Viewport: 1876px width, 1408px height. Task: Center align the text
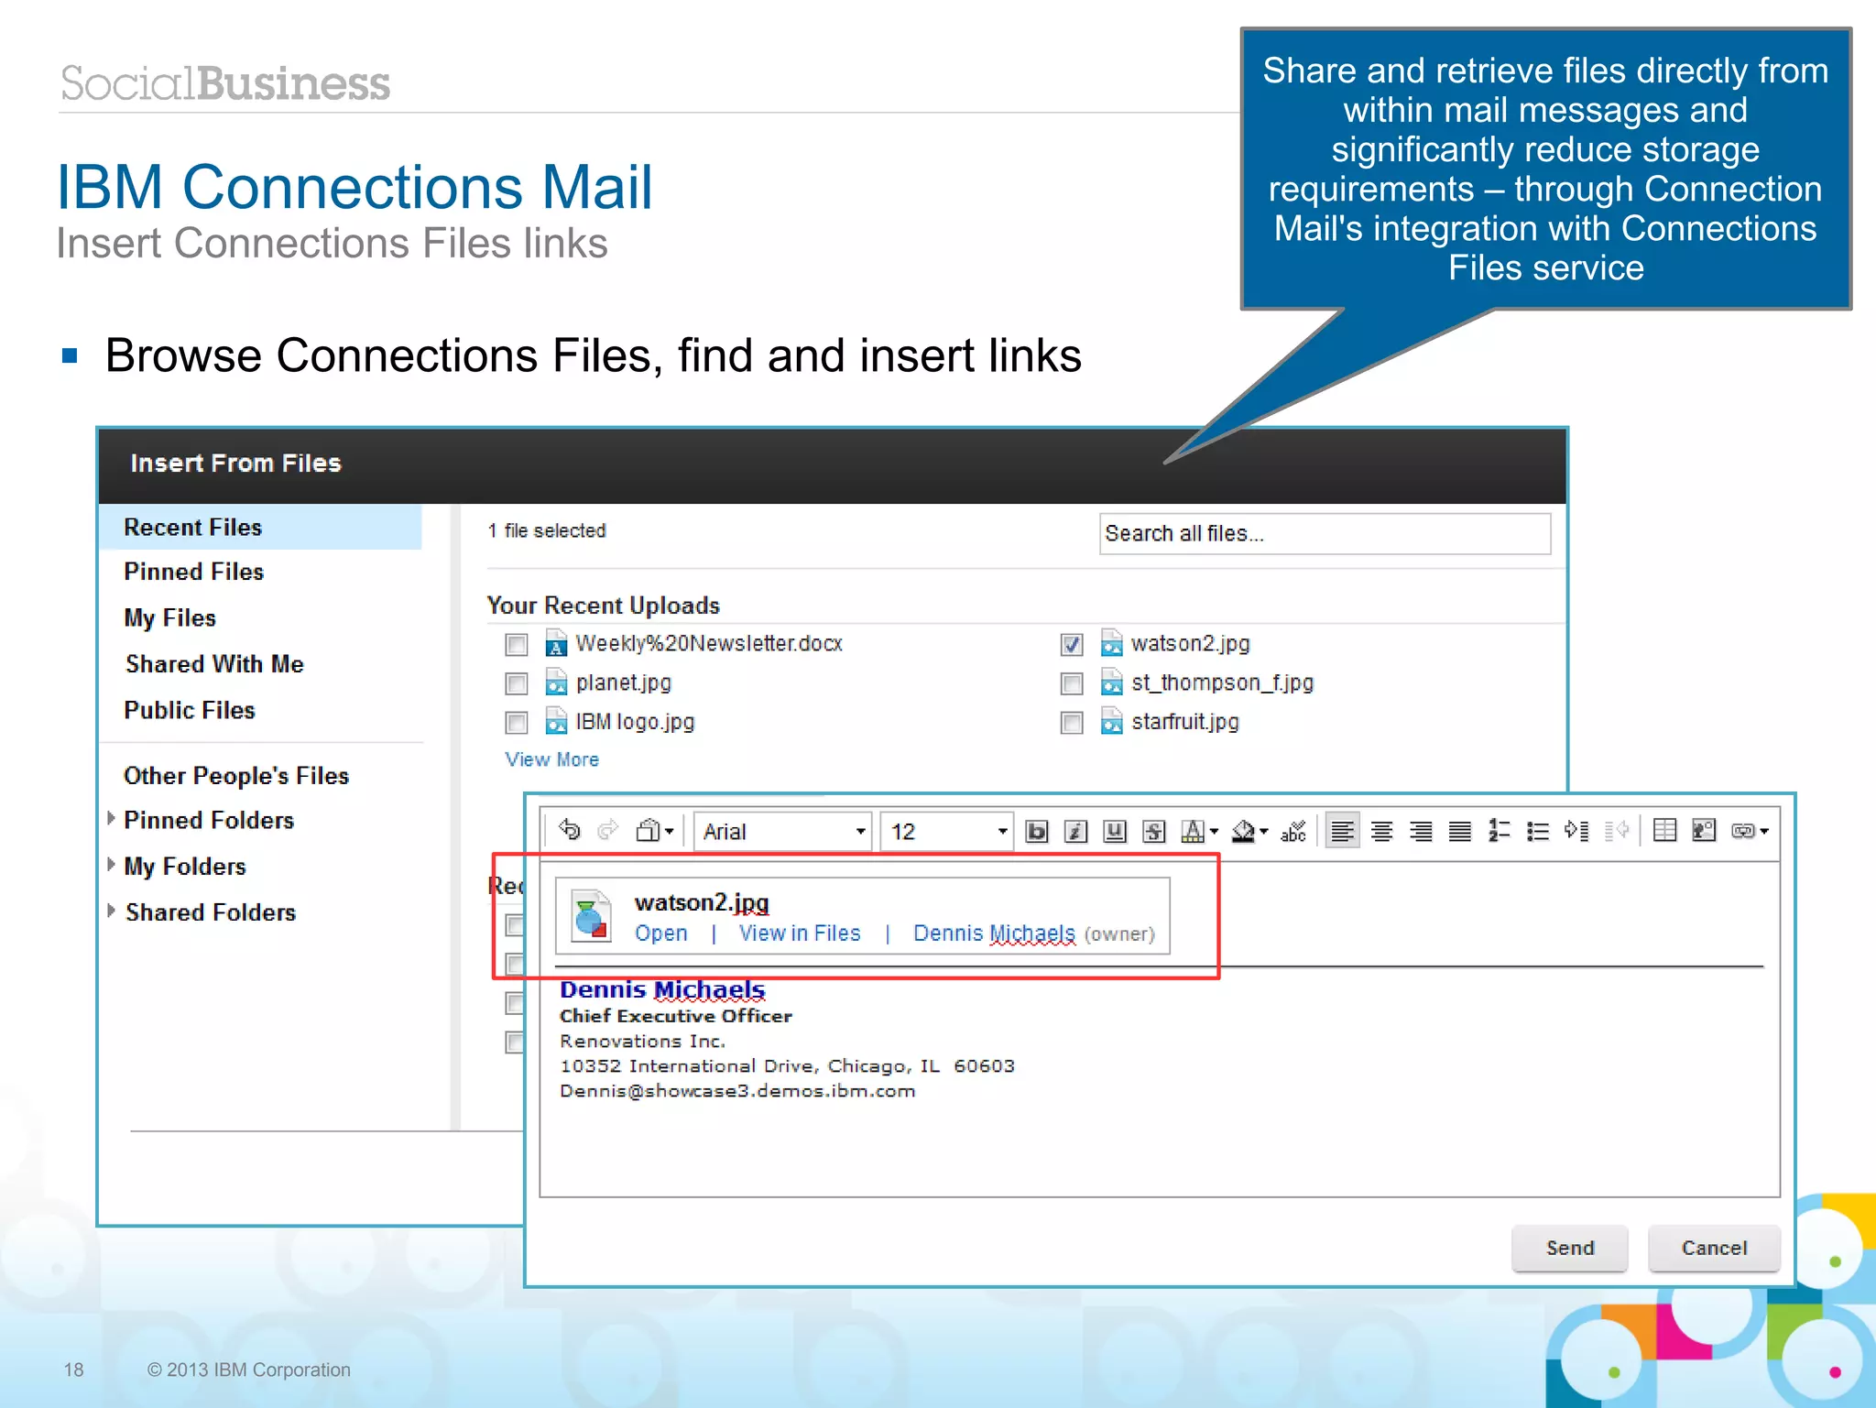pos(1382,831)
